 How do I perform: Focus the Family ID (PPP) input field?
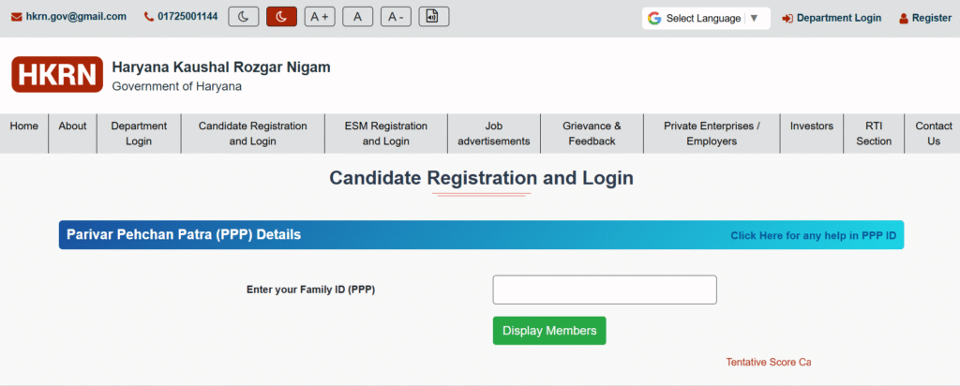click(605, 289)
